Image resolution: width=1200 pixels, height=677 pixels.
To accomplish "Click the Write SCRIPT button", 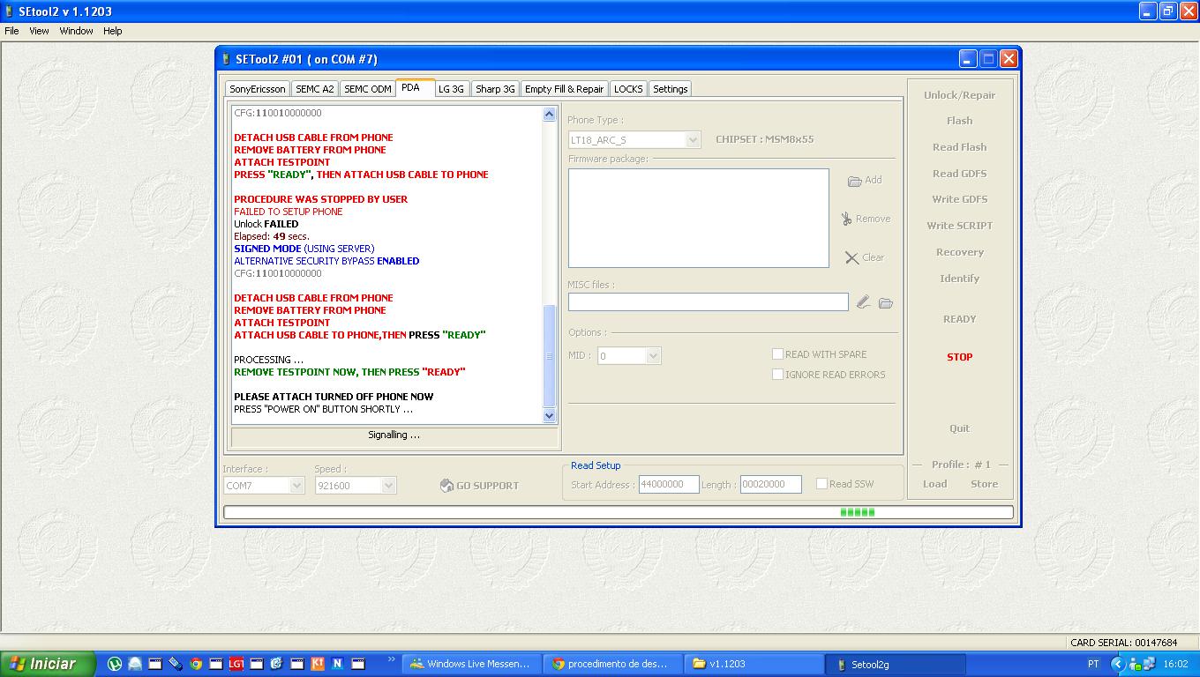I will tap(960, 226).
